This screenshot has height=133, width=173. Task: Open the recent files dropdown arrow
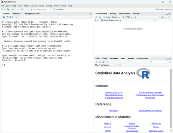[15, 9]
